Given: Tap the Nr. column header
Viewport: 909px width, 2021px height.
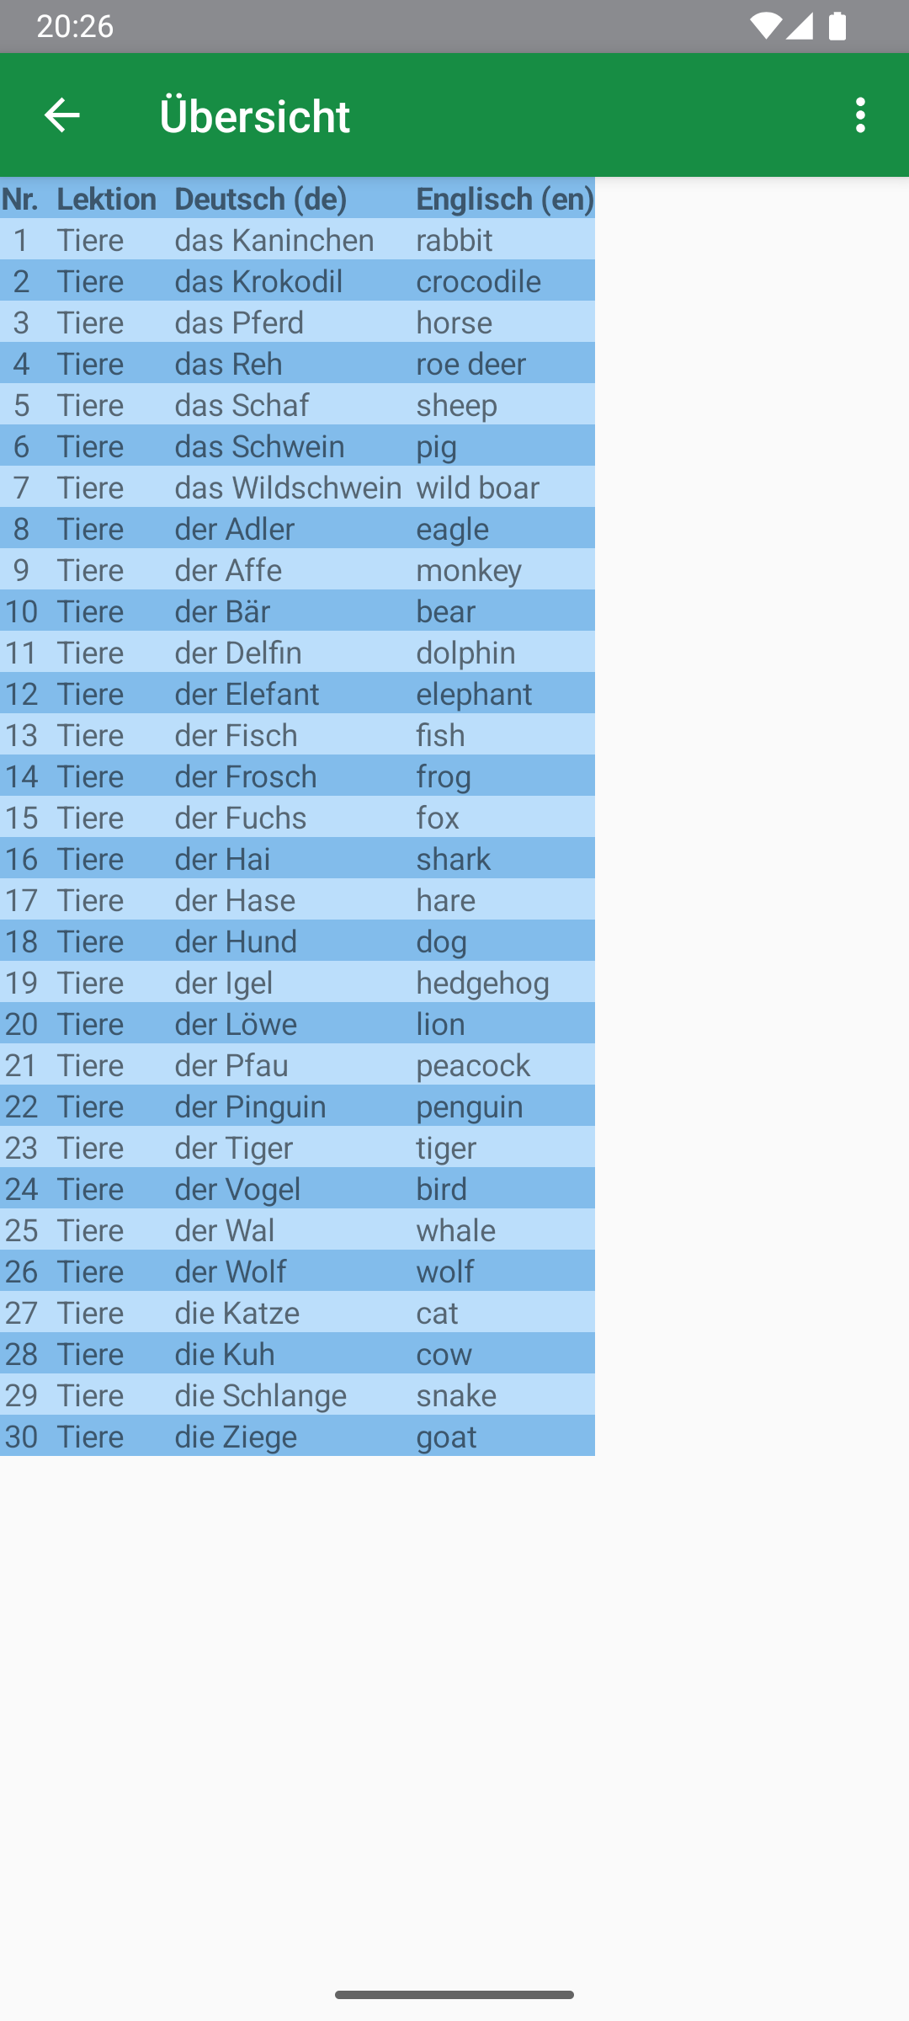Looking at the screenshot, I should click(x=20, y=199).
